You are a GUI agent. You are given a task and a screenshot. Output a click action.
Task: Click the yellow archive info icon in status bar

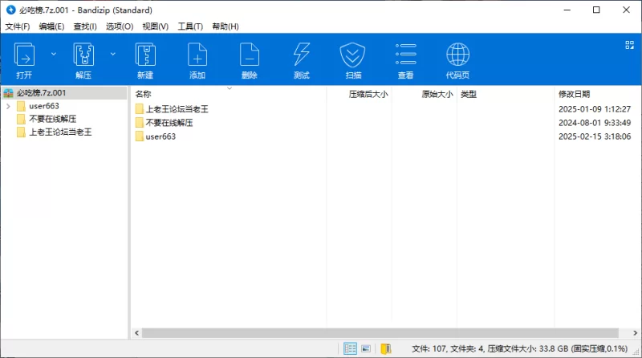(386, 348)
